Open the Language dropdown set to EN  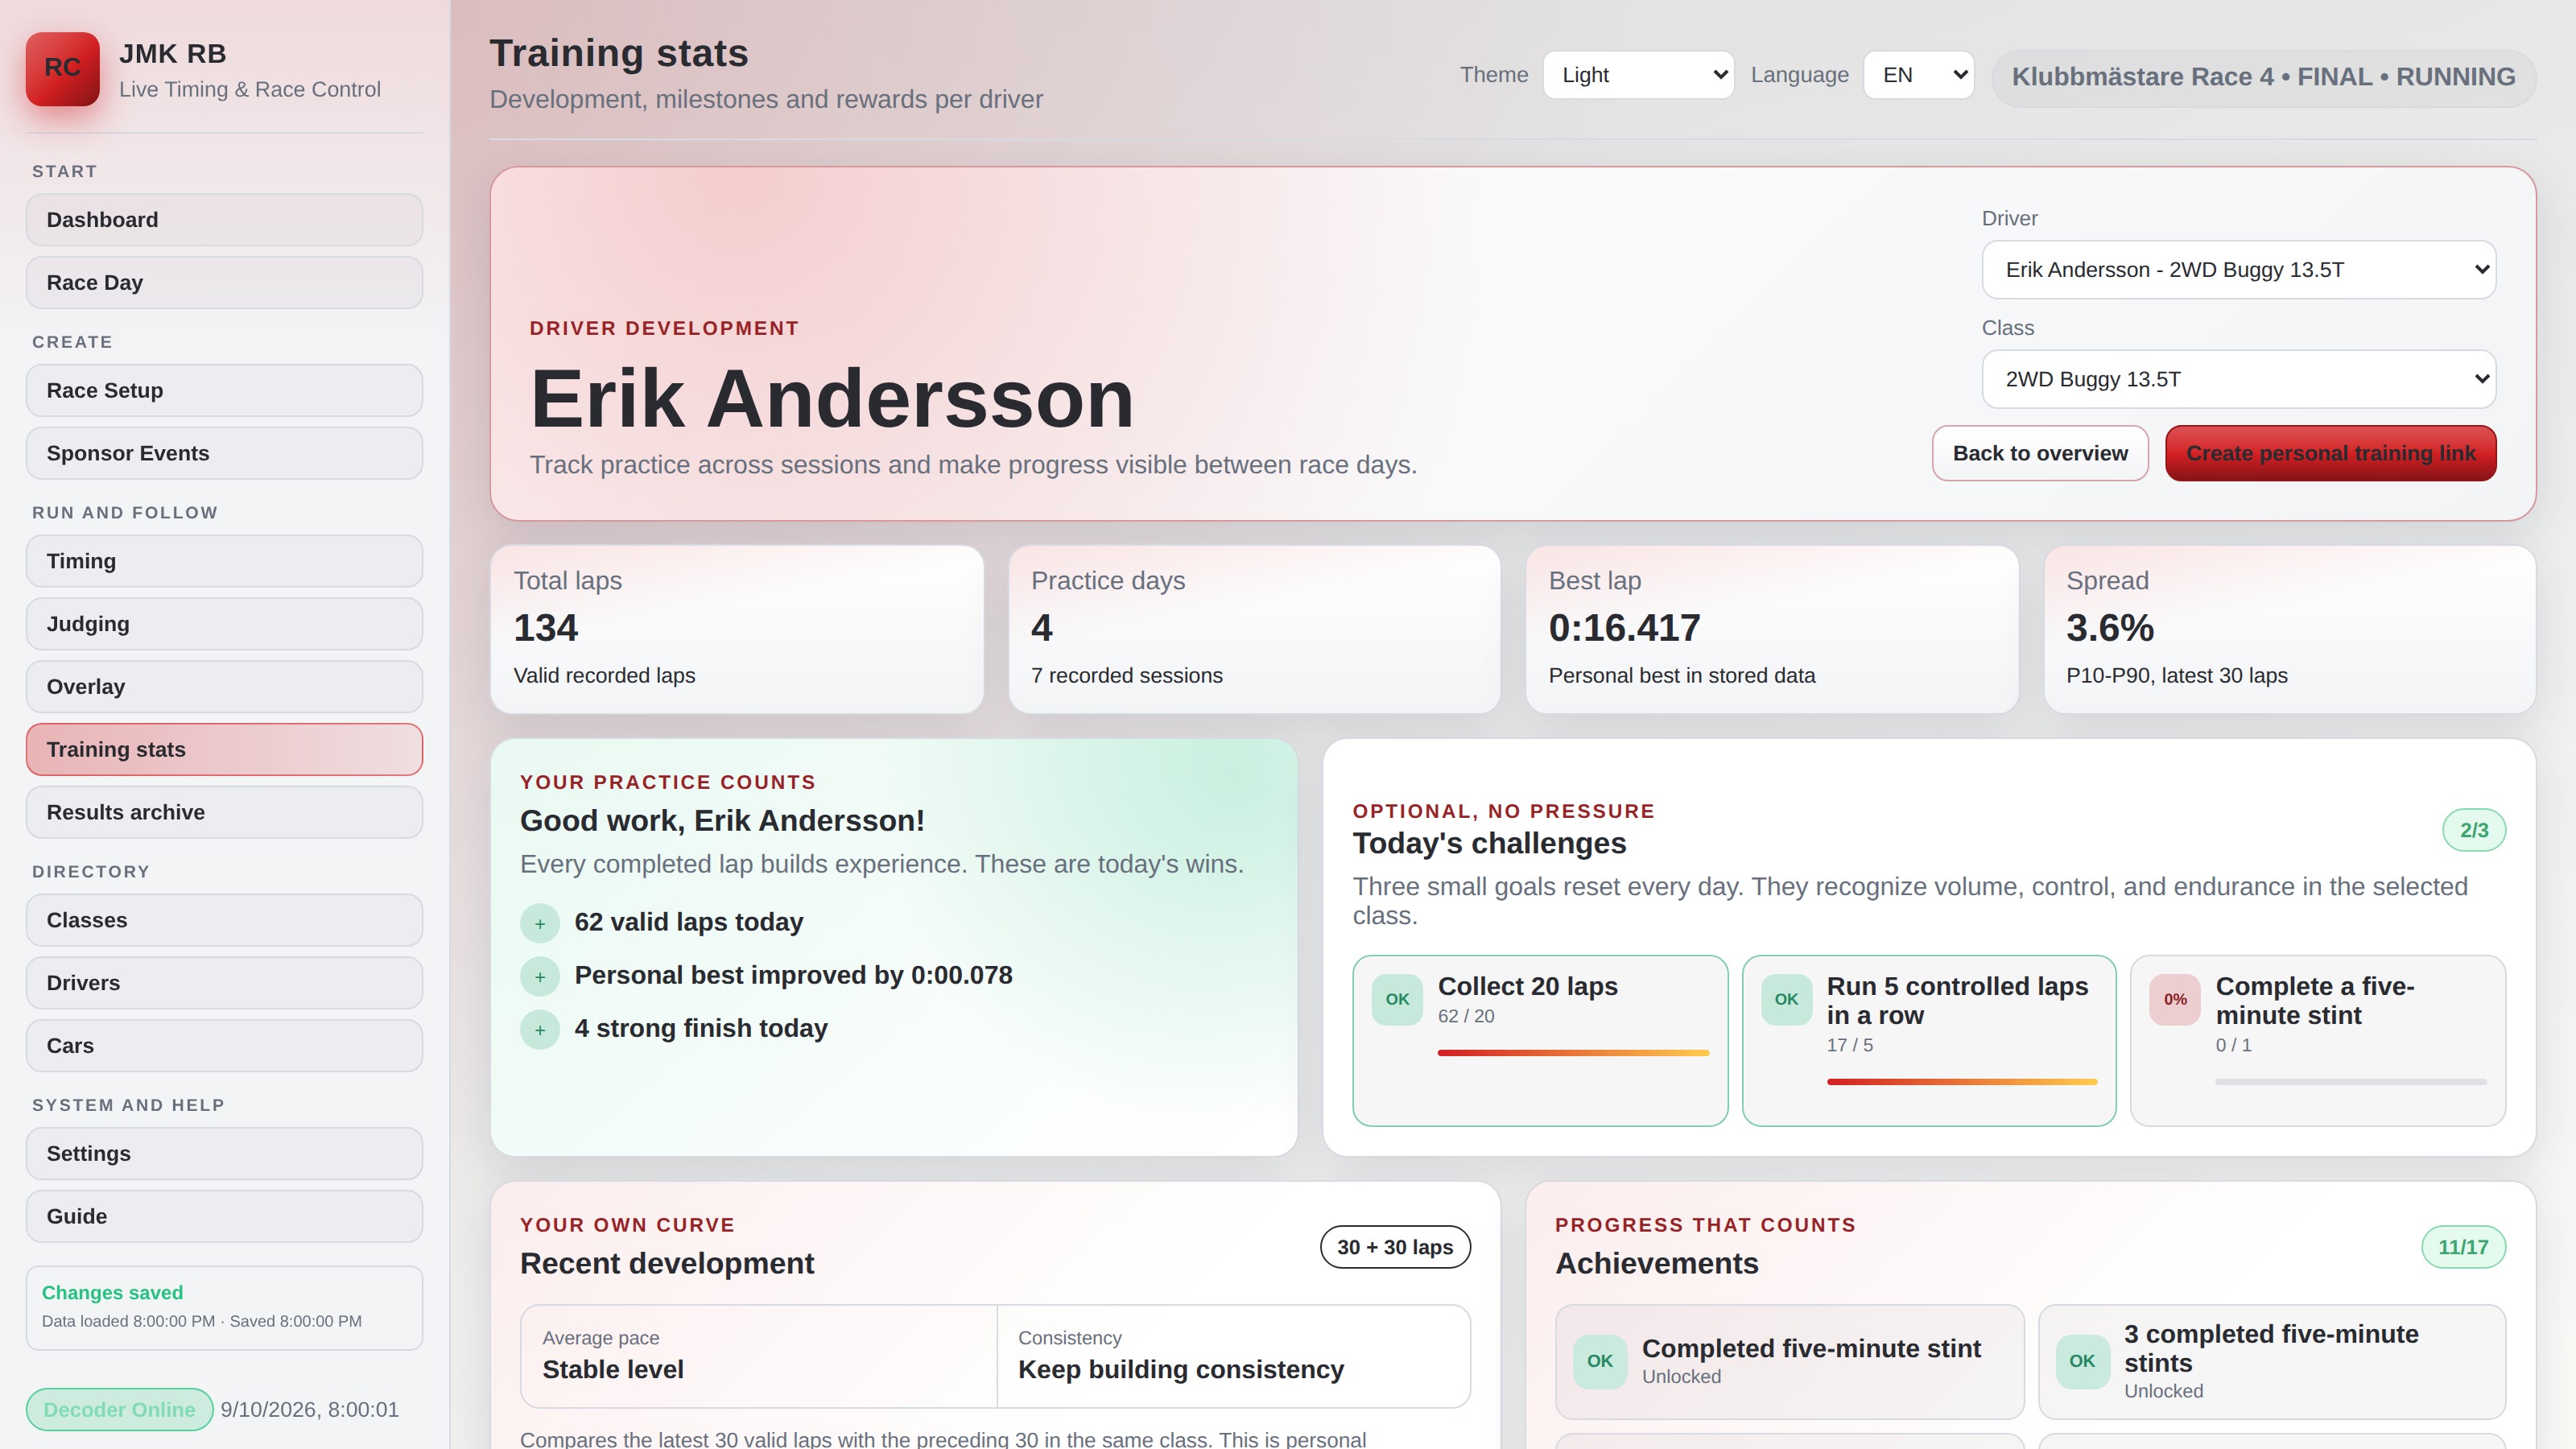(x=1918, y=75)
